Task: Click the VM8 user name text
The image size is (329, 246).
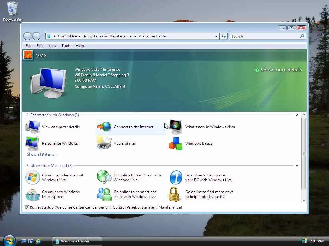Action: pos(41,56)
